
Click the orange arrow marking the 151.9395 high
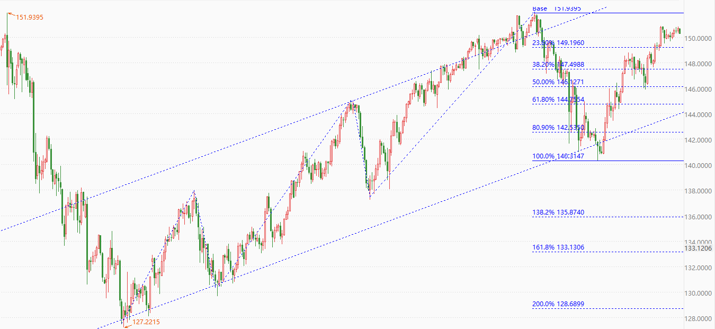[x=11, y=14]
